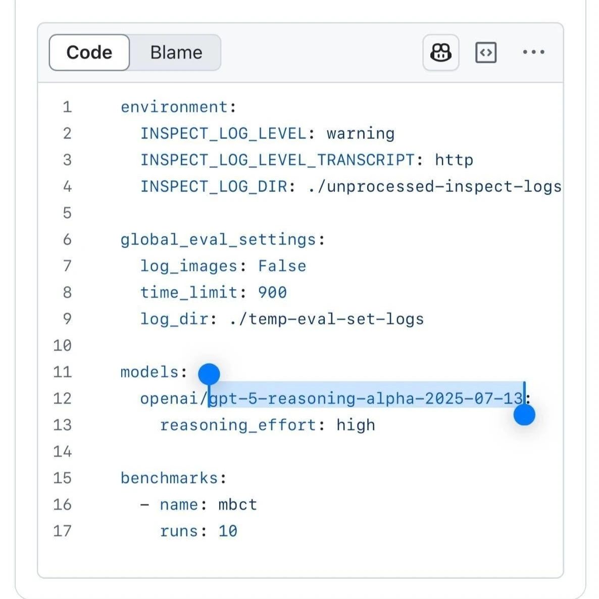Screen dimensions: 599x599
Task: Select line number 12
Action: coord(62,398)
